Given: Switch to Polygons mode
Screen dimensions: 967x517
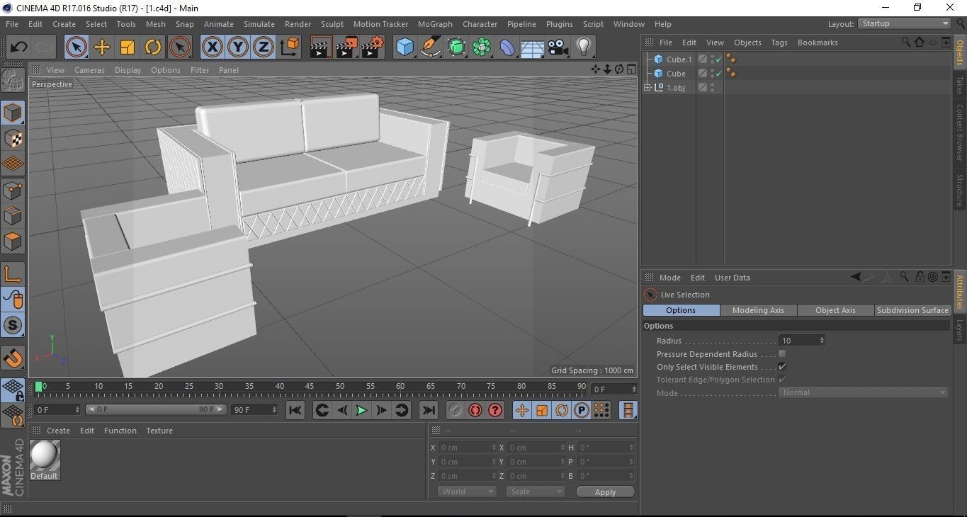Looking at the screenshot, I should [13, 242].
